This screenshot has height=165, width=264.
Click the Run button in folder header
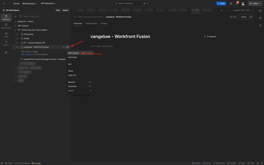pyautogui.click(x=233, y=17)
